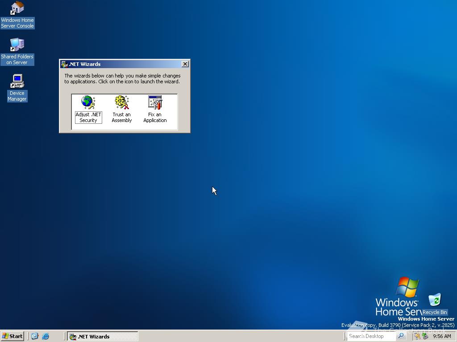The height and width of the screenshot is (342, 457).
Task: Open the Trust an Assembly wizard
Action: [x=122, y=110]
